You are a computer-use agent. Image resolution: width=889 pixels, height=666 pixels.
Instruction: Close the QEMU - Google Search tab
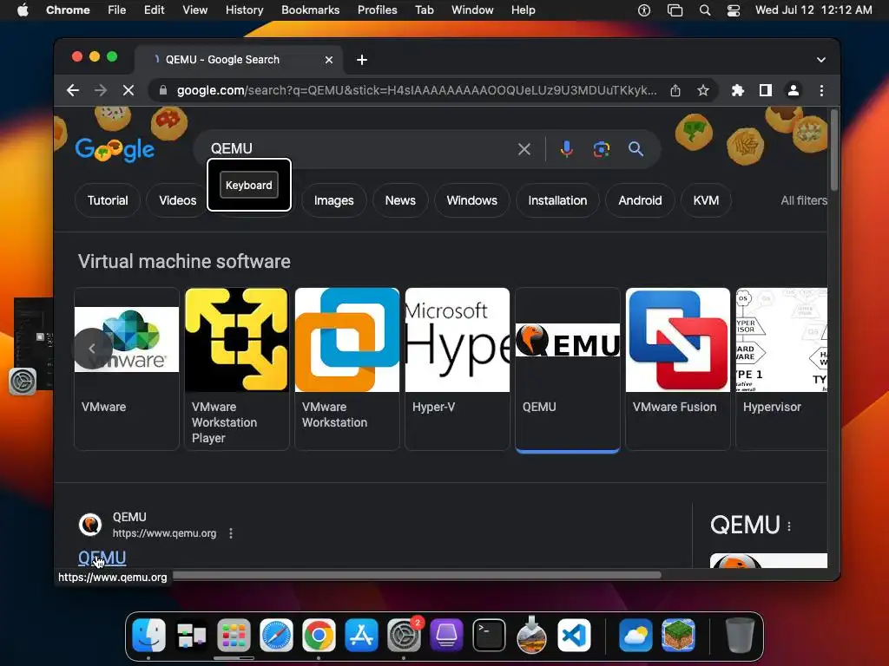pos(329,60)
